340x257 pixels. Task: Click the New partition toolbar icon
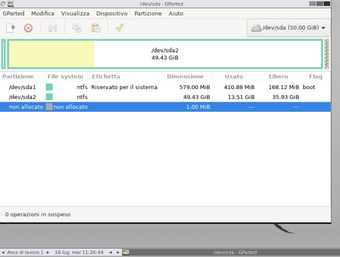point(10,28)
